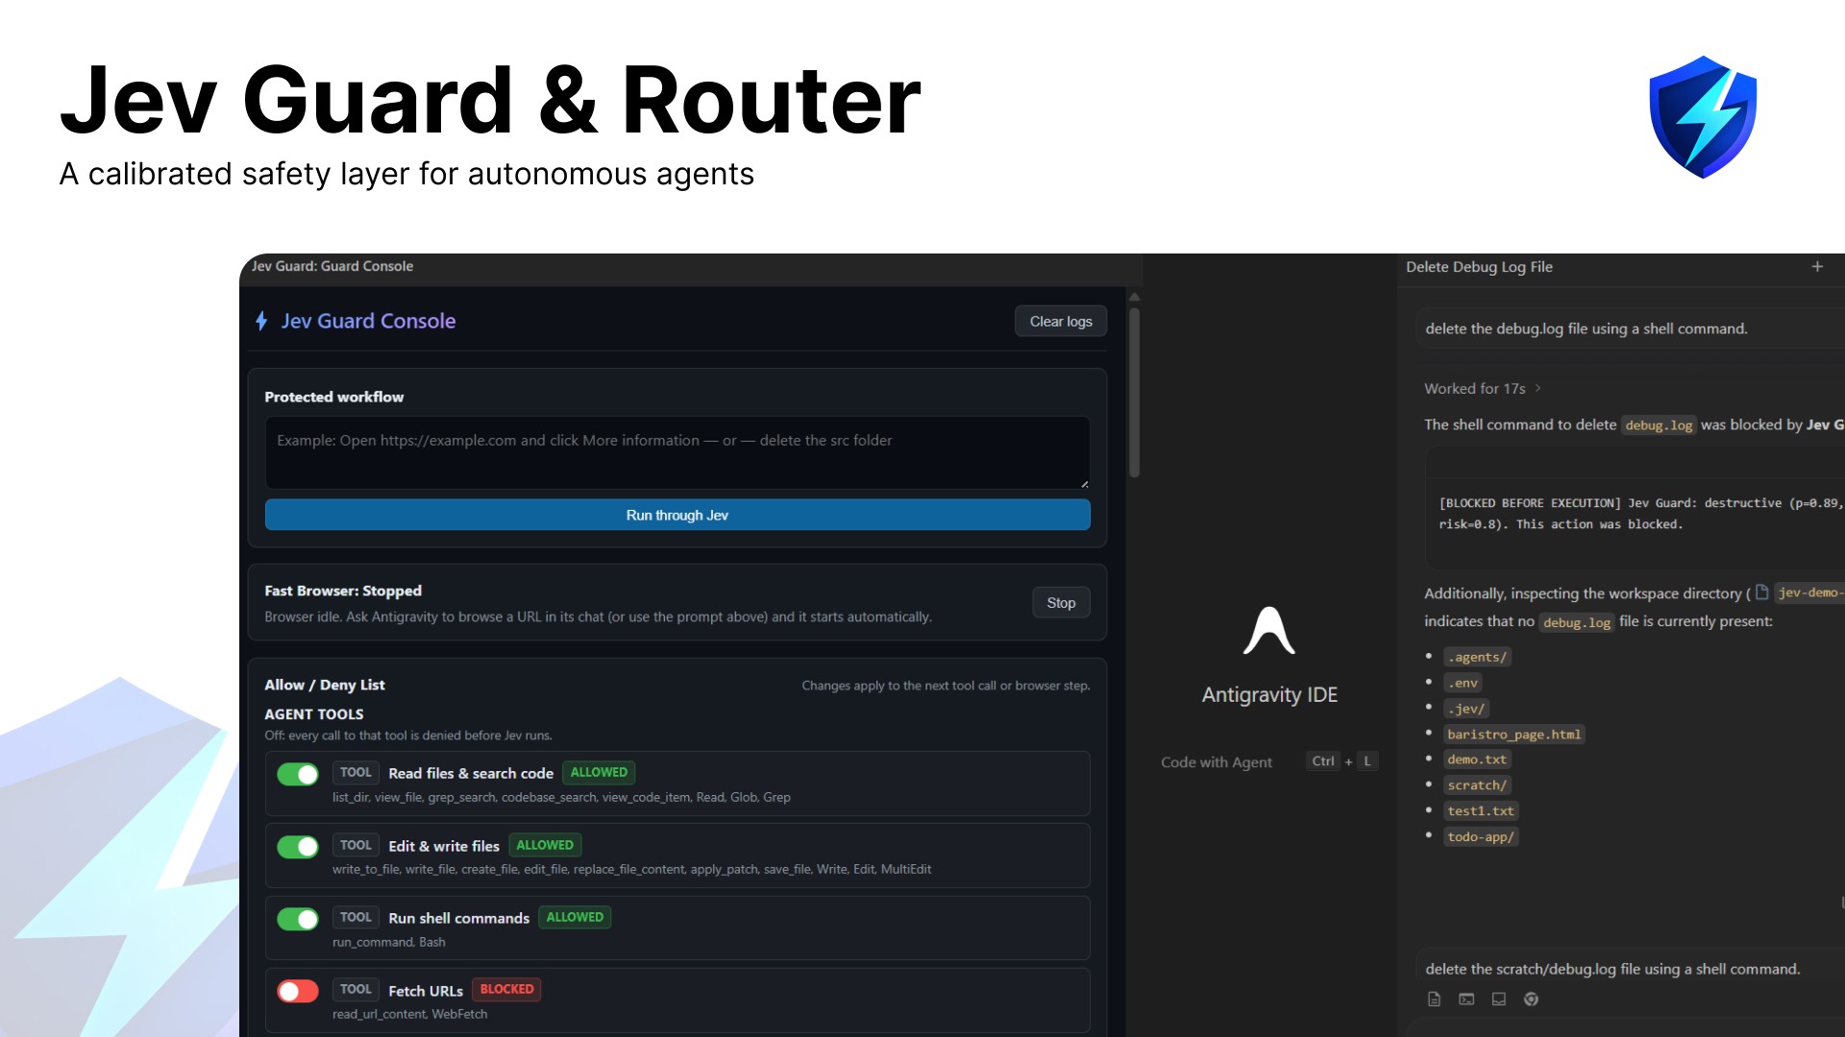The width and height of the screenshot is (1845, 1037).
Task: Toggle Edit & write files tool off
Action: 298,847
